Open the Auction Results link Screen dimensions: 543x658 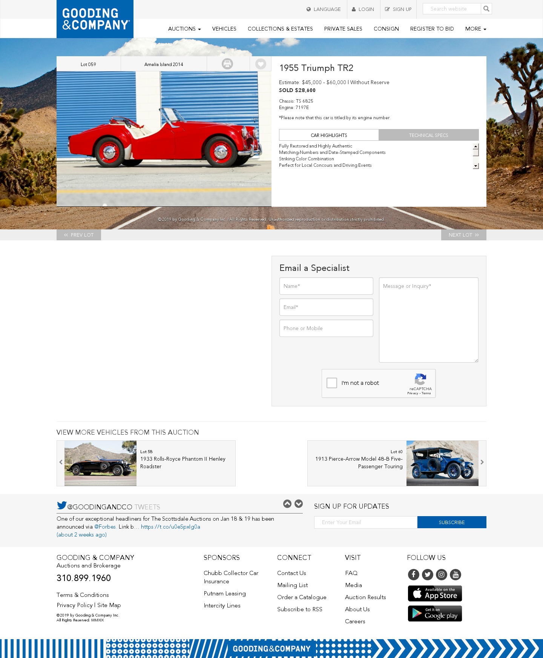[x=365, y=597]
